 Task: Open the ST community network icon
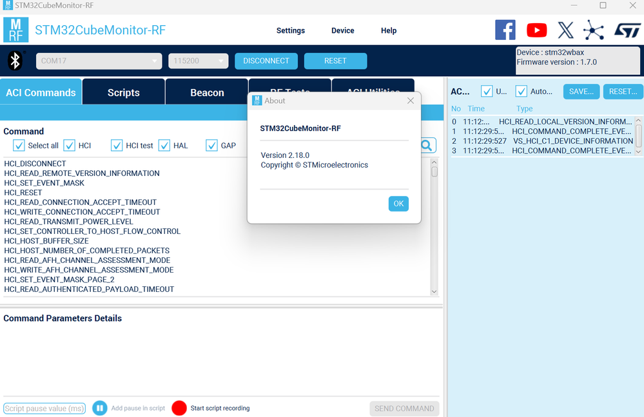pyautogui.click(x=594, y=30)
